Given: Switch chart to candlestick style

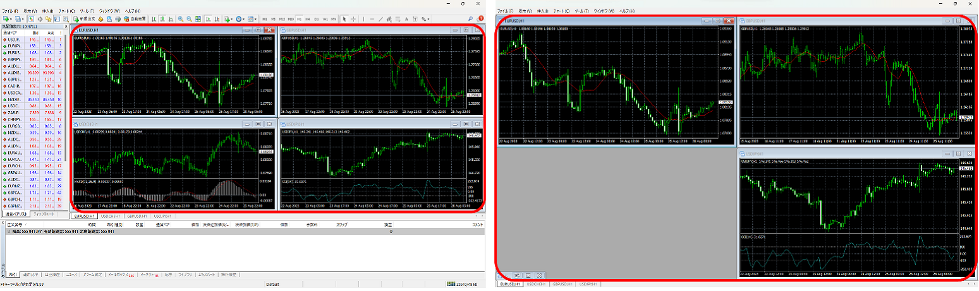Looking at the screenshot, I should point(162,19).
